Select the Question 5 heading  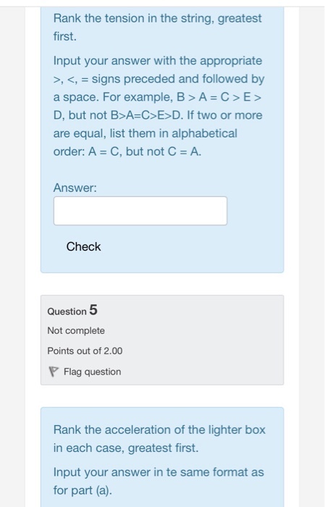(72, 310)
